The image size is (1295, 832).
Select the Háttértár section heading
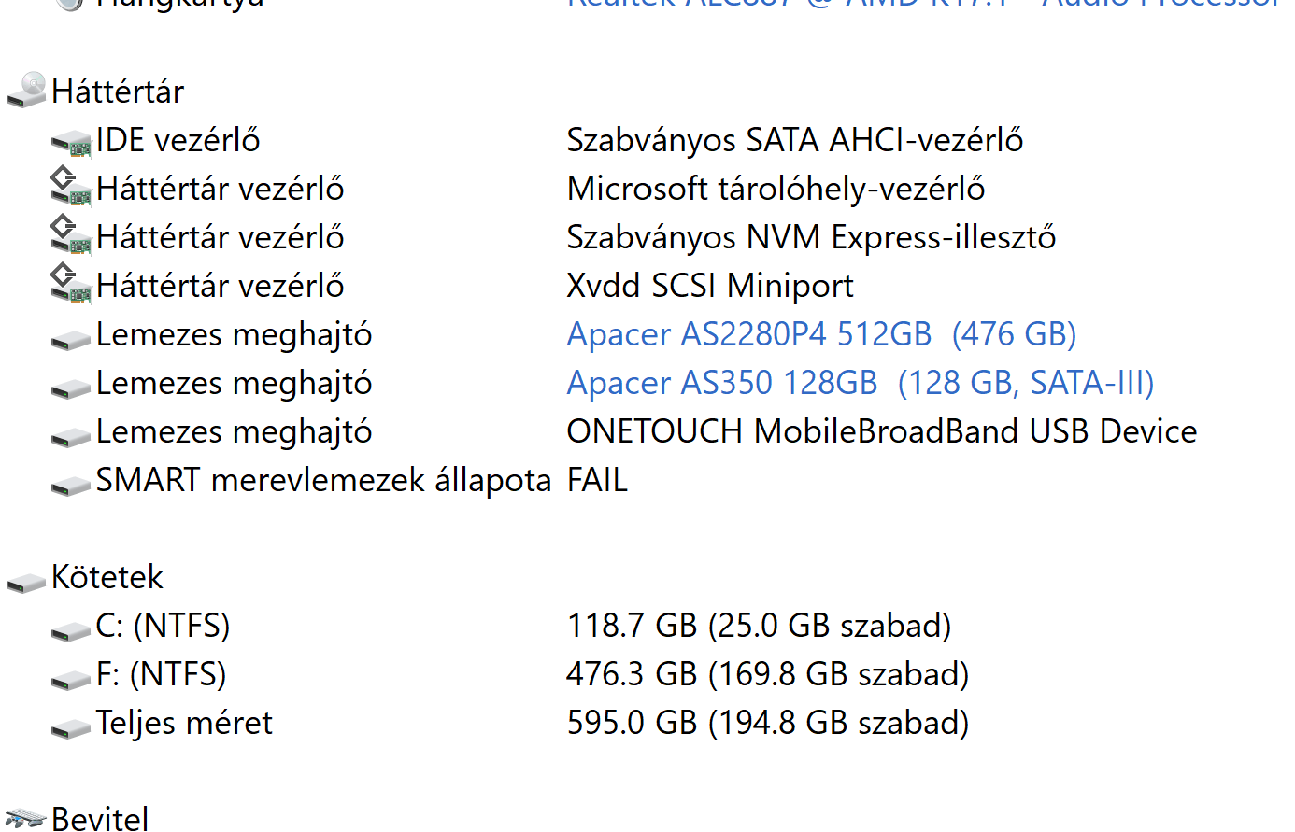pyautogui.click(x=118, y=92)
